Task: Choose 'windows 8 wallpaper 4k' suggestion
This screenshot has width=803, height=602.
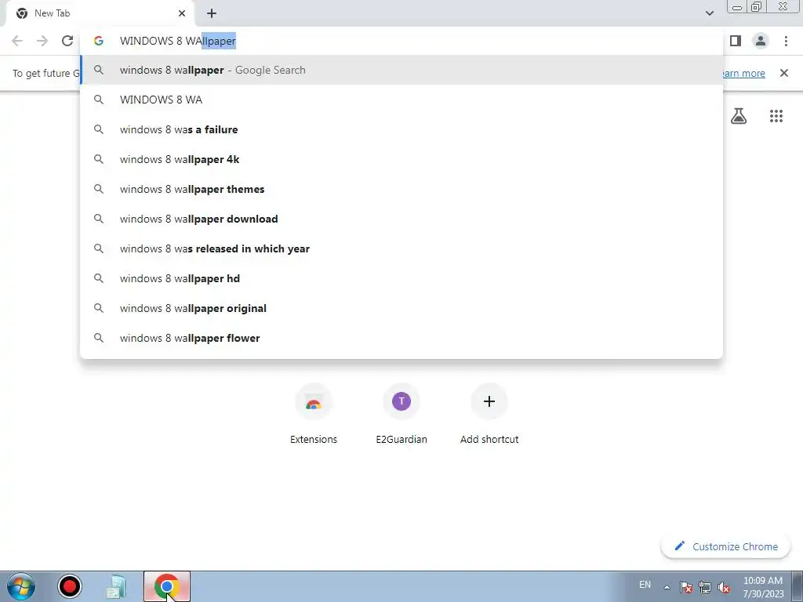Action: (401, 159)
